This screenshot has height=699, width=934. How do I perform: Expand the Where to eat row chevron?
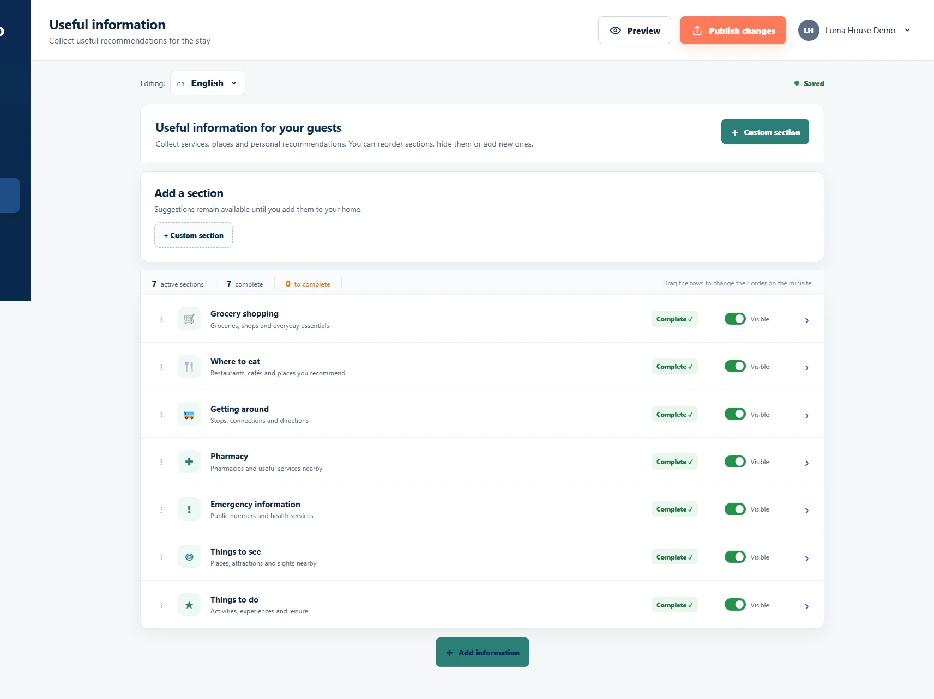pyautogui.click(x=806, y=368)
